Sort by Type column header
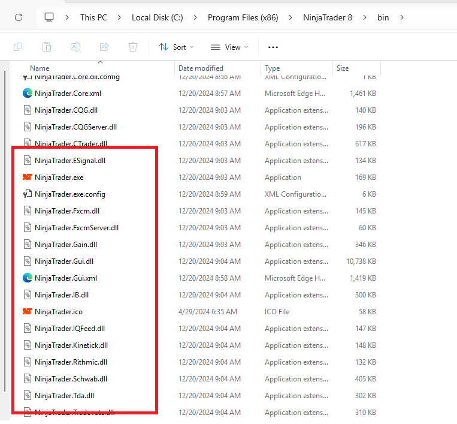The image size is (457, 424). pyautogui.click(x=272, y=68)
